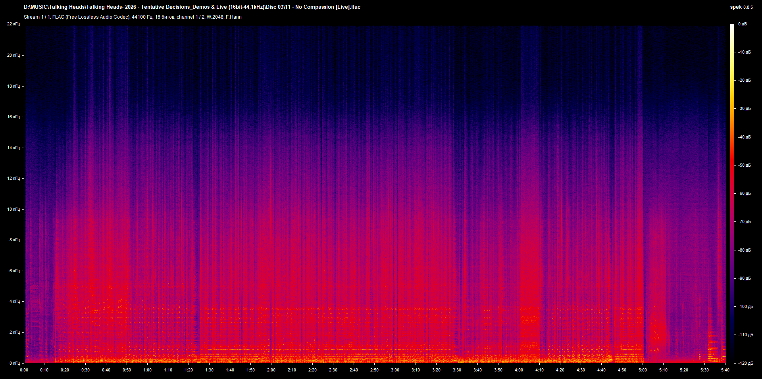
Task: Click the 0 кГц axis label
Action: pos(15,362)
